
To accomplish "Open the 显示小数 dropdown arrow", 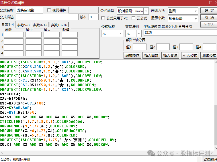I will [196, 19].
